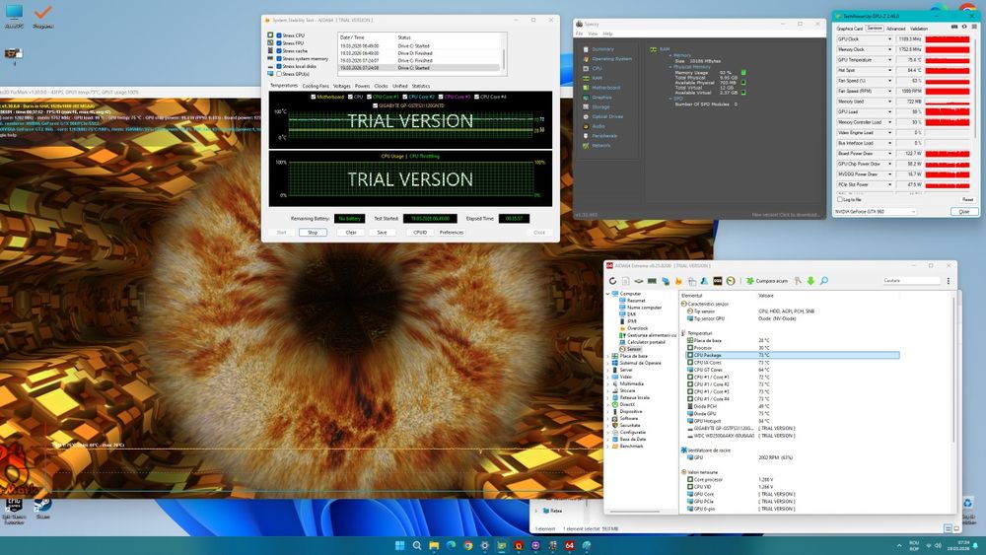Open the Hot Spot sensor dropdown in GPU-Z
The image size is (986, 555).
(x=889, y=70)
